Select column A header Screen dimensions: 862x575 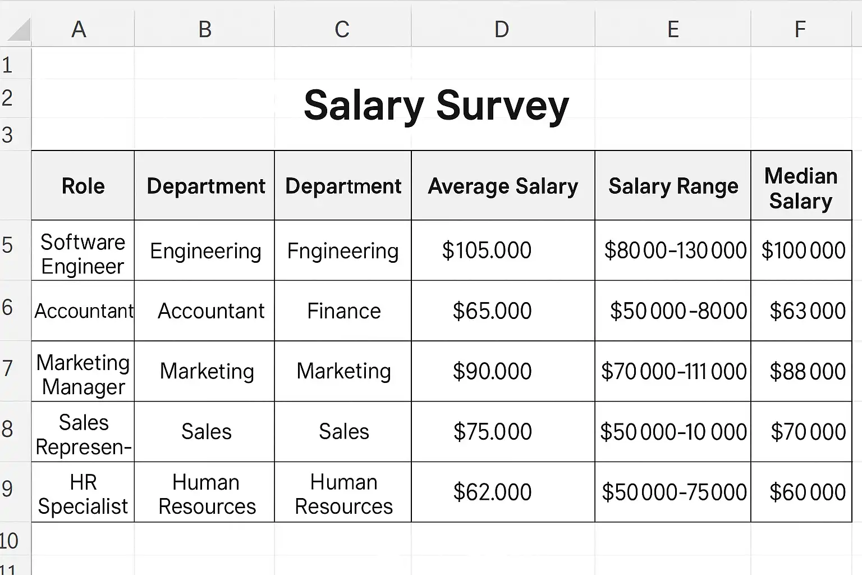pyautogui.click(x=79, y=29)
